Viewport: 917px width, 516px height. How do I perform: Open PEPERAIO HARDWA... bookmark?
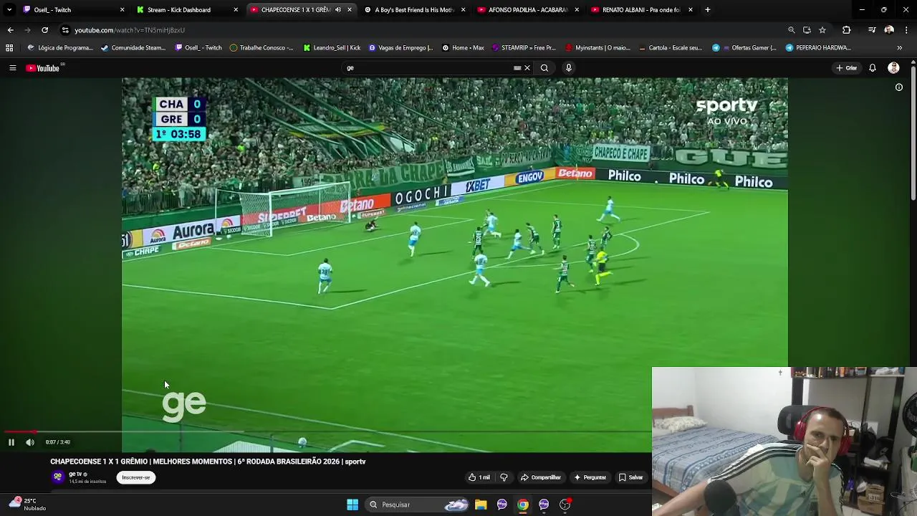[x=818, y=48]
